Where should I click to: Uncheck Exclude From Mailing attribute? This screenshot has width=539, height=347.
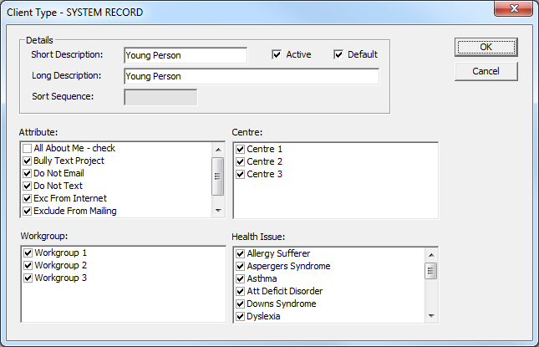coord(28,212)
